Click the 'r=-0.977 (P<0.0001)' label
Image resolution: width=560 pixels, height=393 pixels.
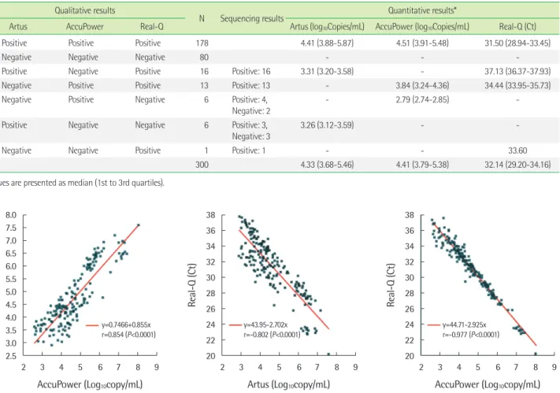coord(471,335)
